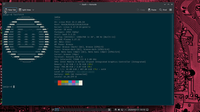Click the display/network tray icon
Screen dimensions: 200x112
click(122, 110)
